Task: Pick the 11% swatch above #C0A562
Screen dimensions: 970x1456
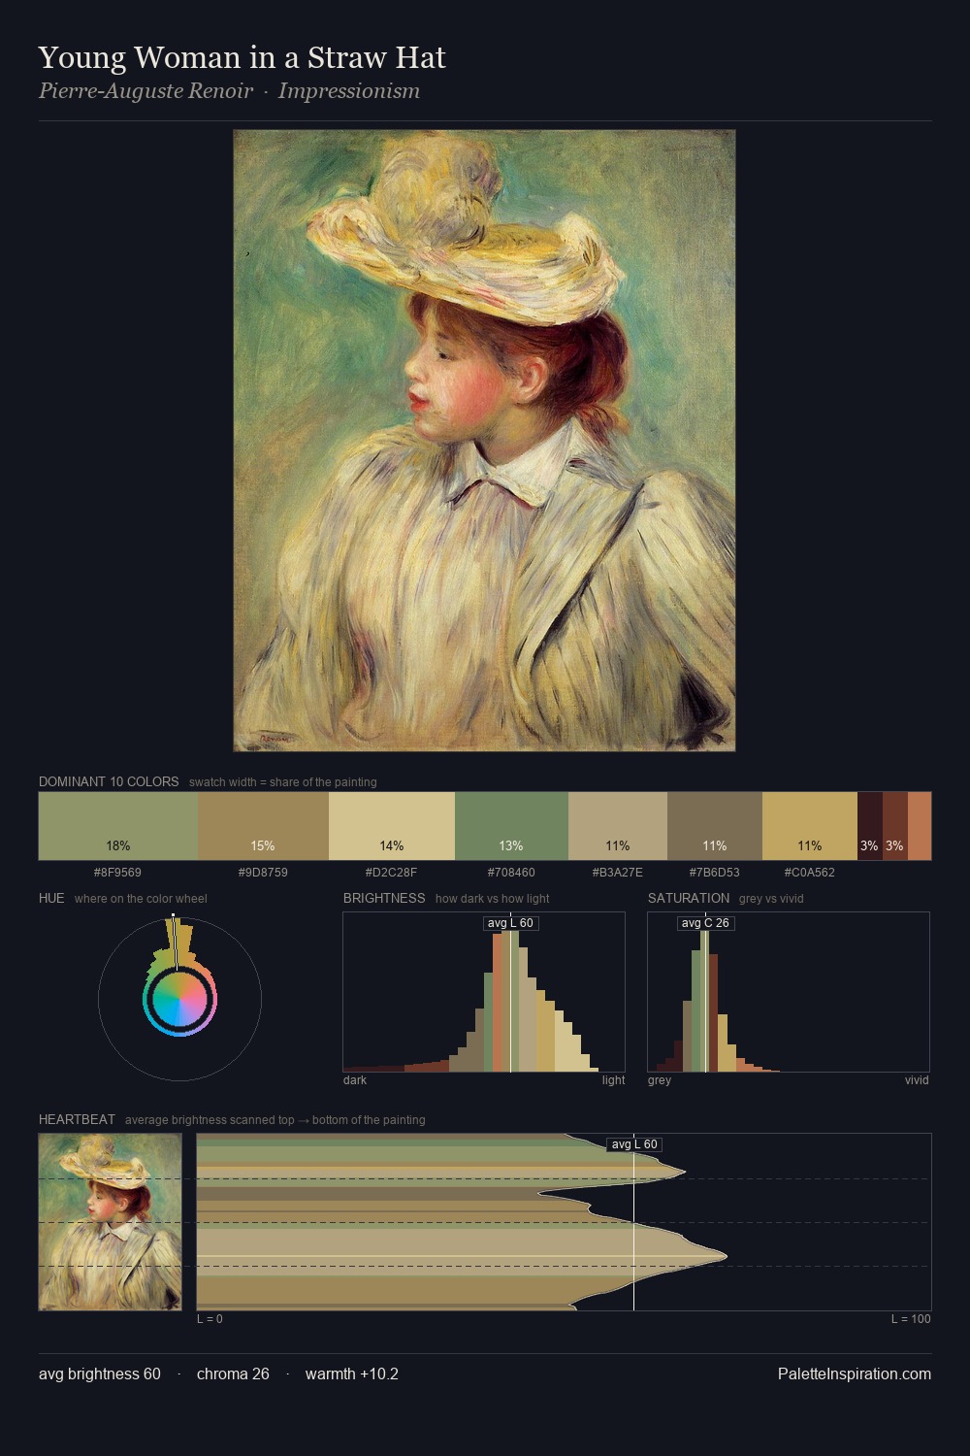Action: [810, 826]
